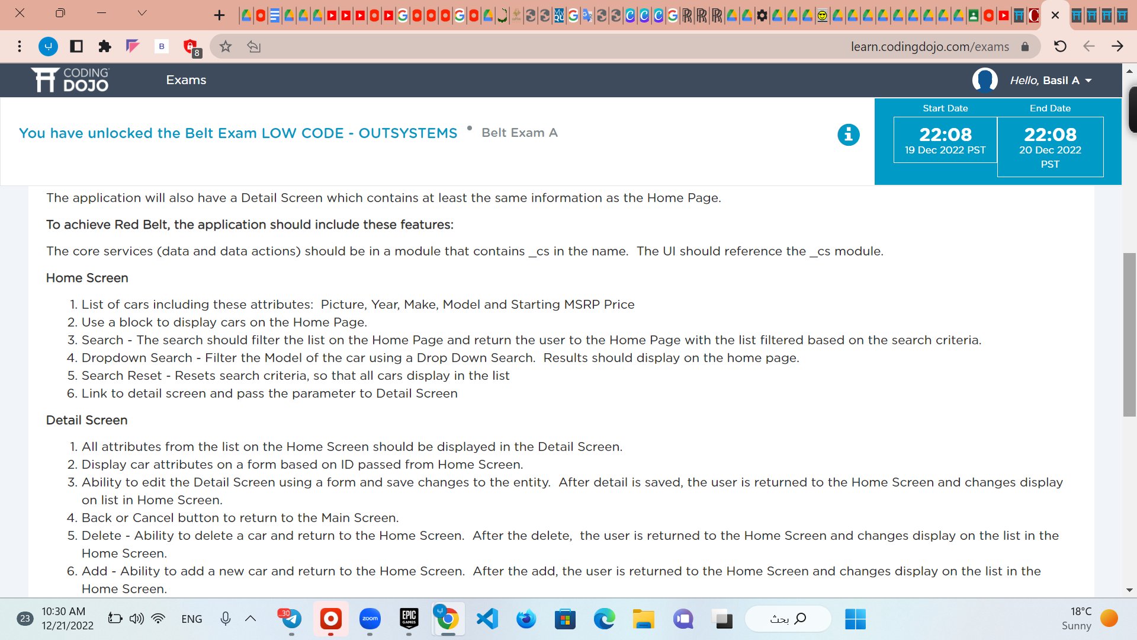Click the browser three-dot menu button
The height and width of the screenshot is (640, 1137).
point(20,46)
